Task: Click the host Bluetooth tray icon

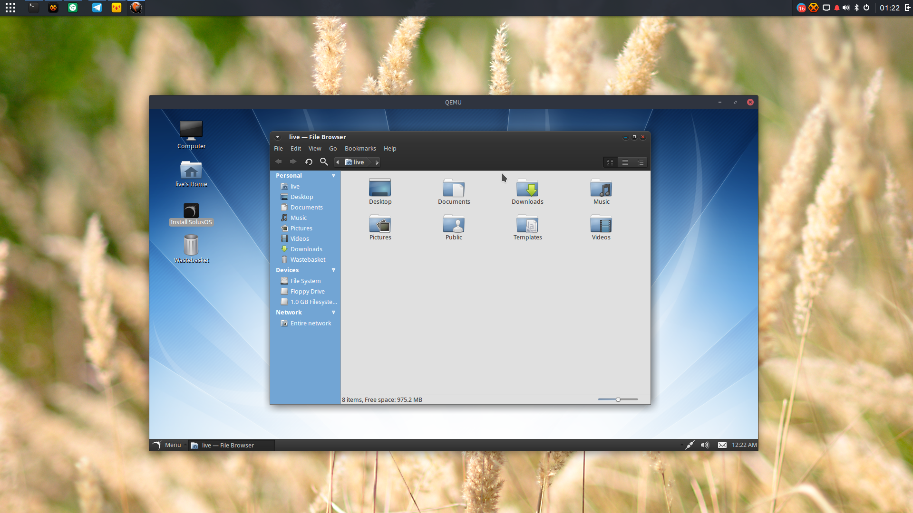Action: pyautogui.click(x=856, y=8)
